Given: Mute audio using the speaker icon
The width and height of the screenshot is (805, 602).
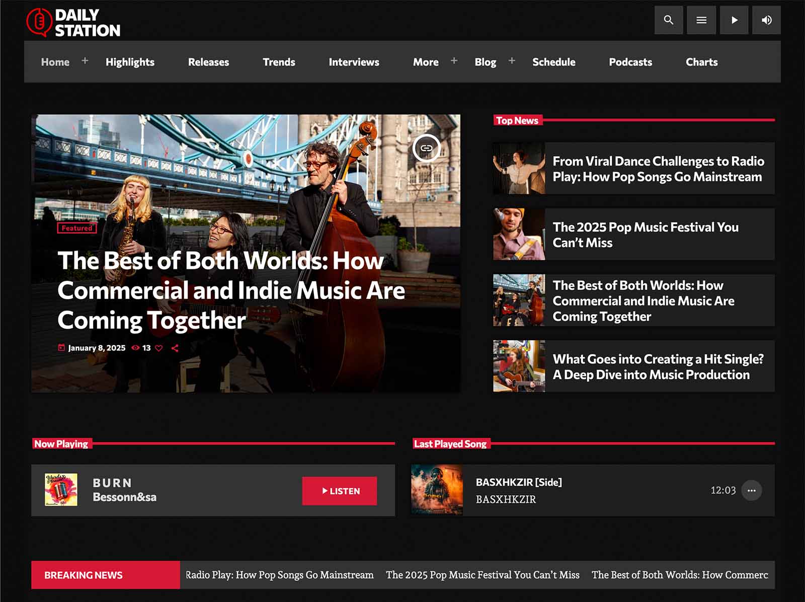Looking at the screenshot, I should (x=766, y=20).
